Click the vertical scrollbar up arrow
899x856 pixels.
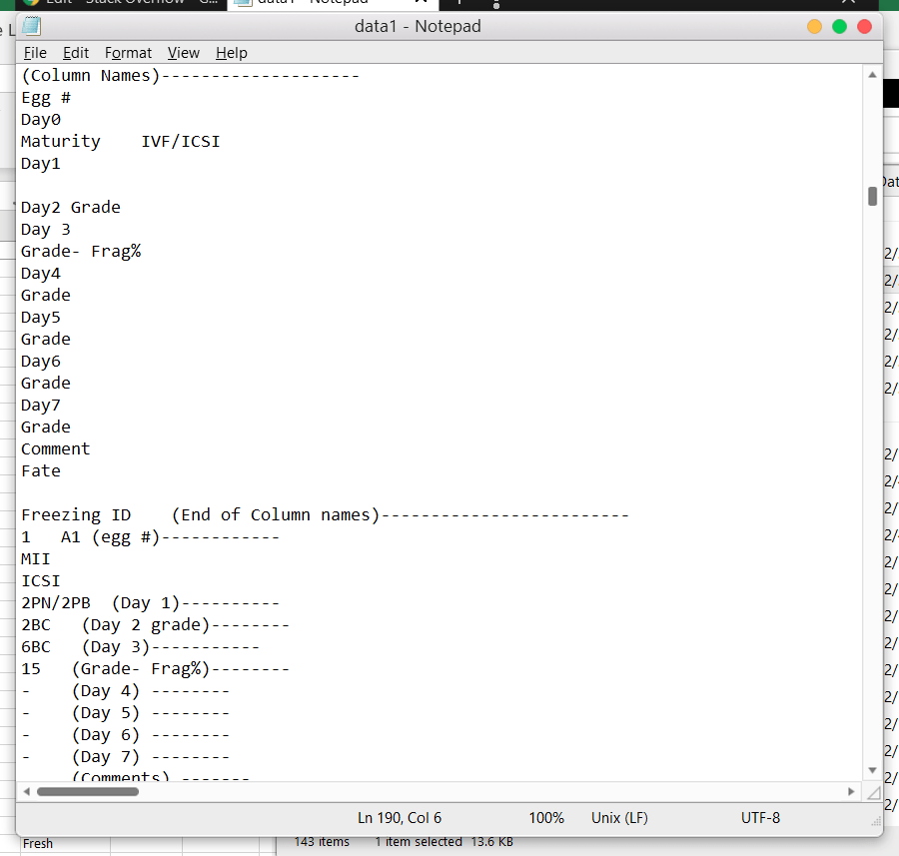click(x=872, y=72)
